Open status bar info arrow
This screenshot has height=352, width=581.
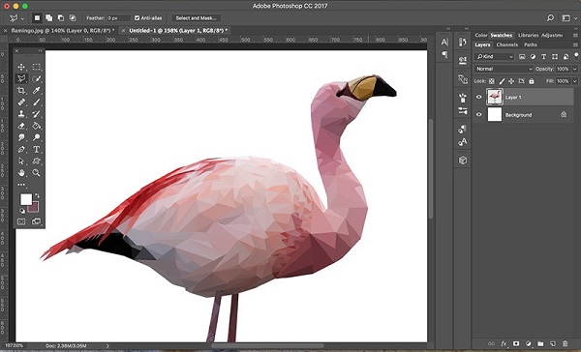click(x=107, y=345)
